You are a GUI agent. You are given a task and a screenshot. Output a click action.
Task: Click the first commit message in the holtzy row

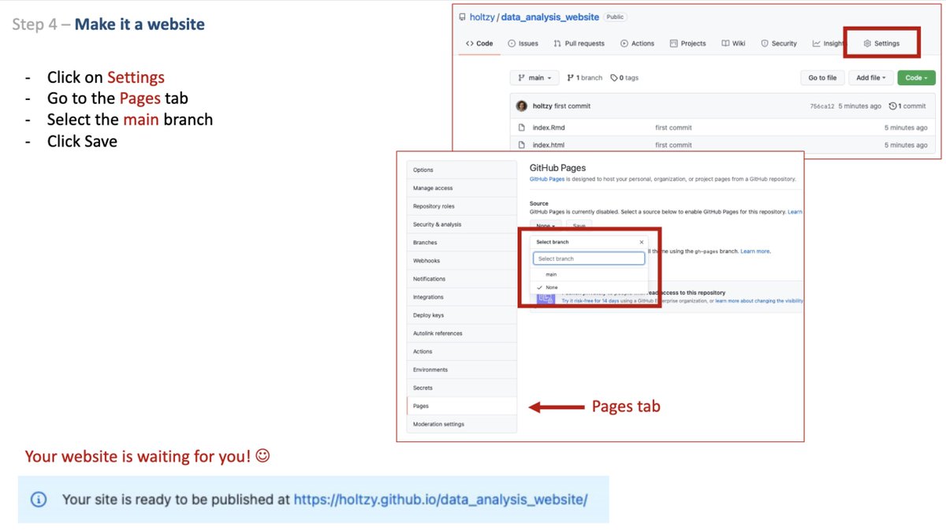[572, 106]
